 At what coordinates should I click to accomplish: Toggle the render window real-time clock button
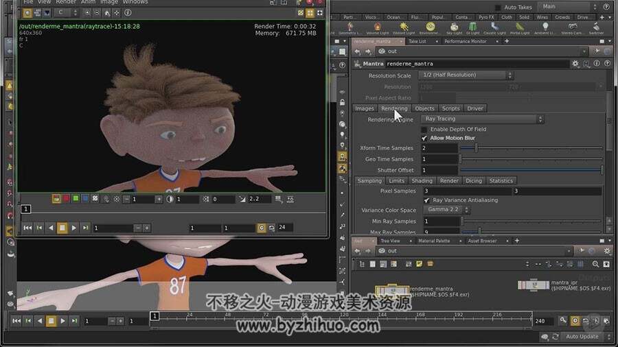pyautogui.click(x=262, y=228)
